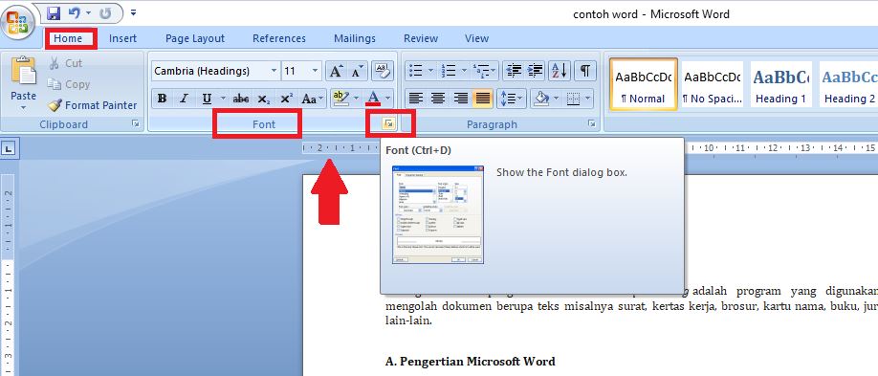Cut the selected text
Image resolution: width=878 pixels, height=376 pixels.
65,63
